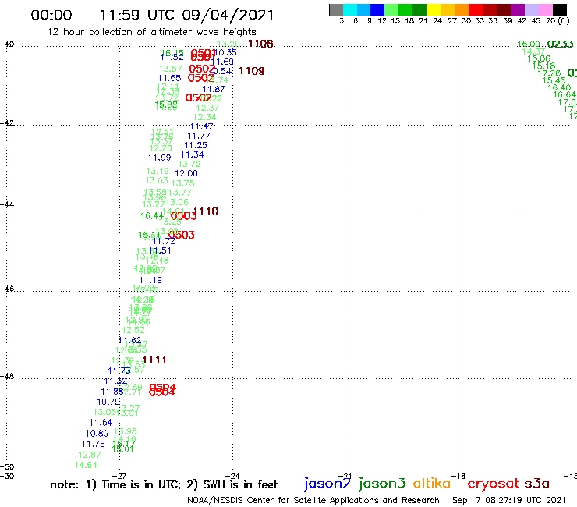Click the blue value 11.99
Image resolution: width=577 pixels, height=507 pixels.
point(160,158)
